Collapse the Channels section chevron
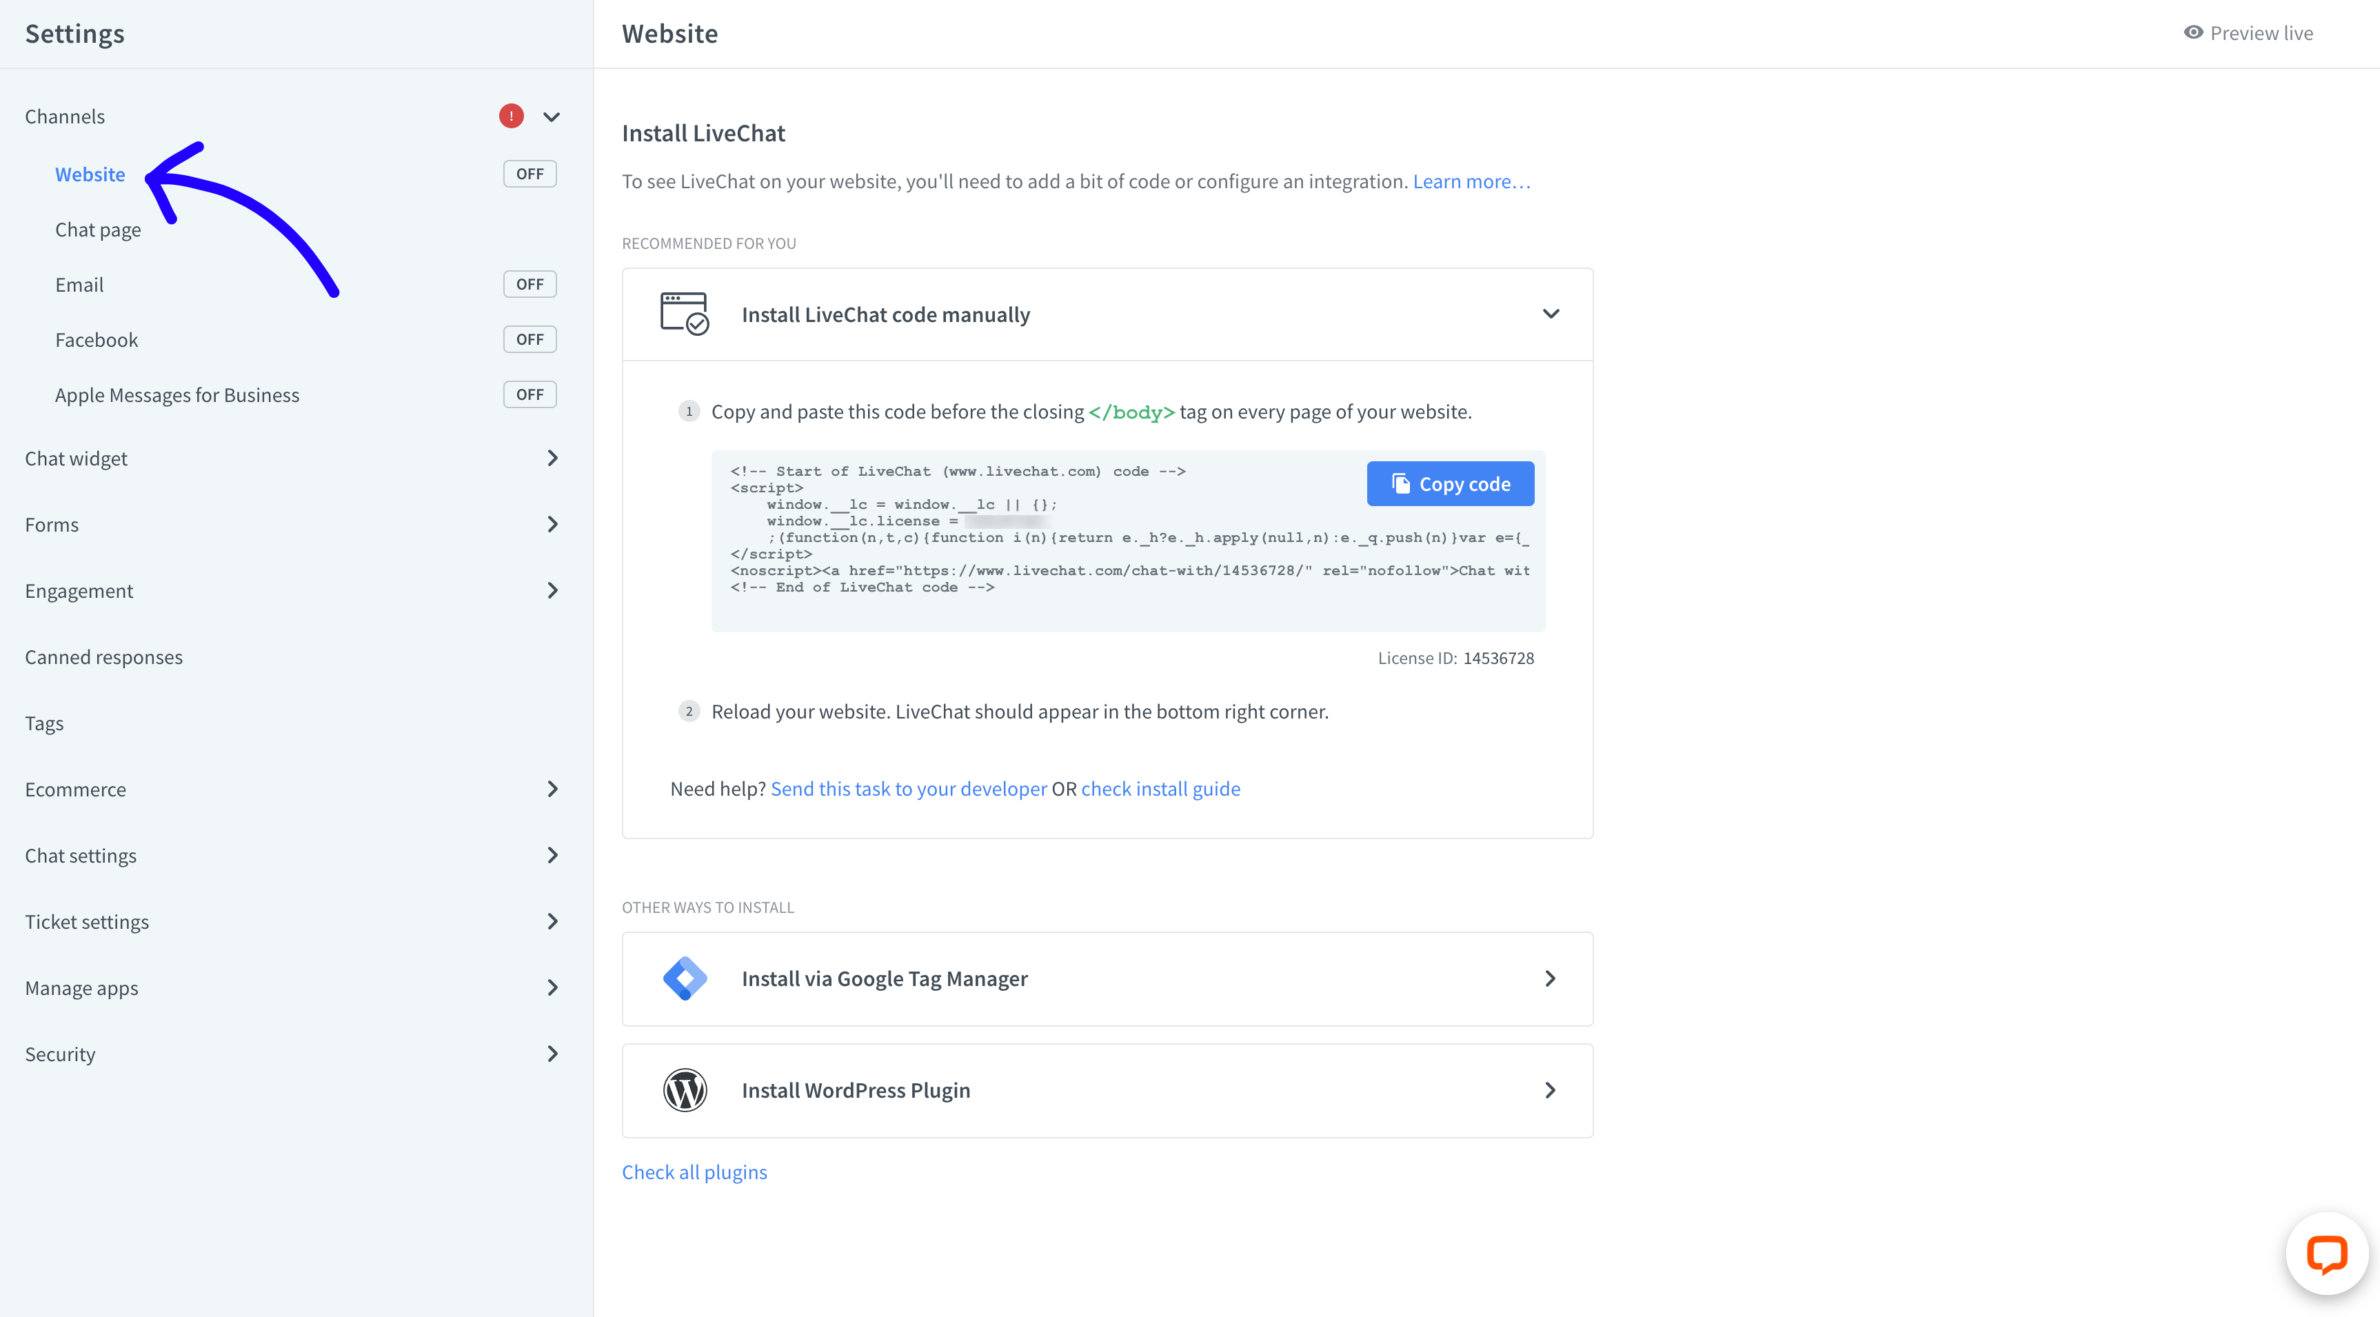 click(x=552, y=116)
